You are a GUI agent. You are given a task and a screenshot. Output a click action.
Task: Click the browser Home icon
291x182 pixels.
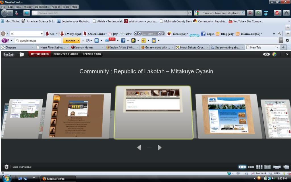point(286,13)
